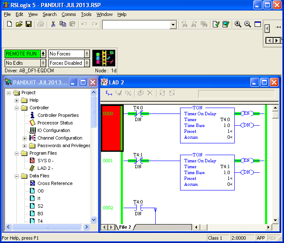
Task: Click the Verify Project icon
Action: tap(226, 24)
